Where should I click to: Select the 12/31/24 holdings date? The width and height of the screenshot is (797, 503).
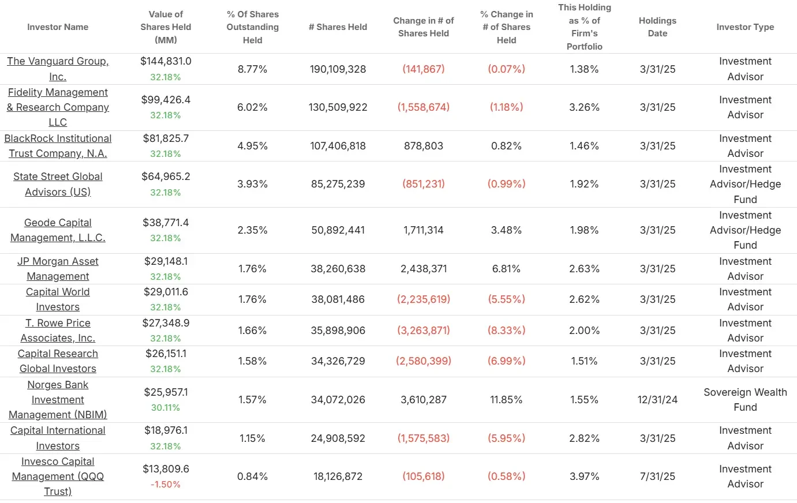[657, 400]
